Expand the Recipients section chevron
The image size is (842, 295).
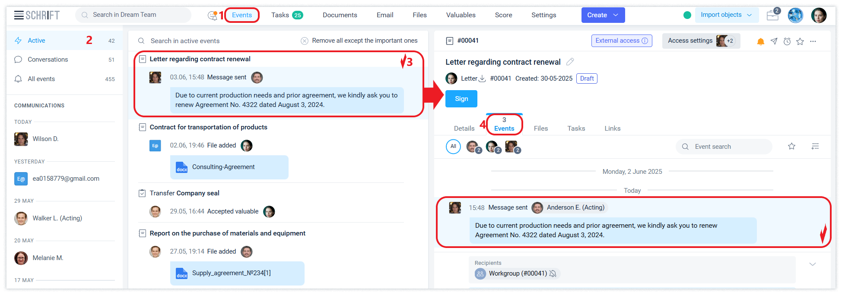coord(812,264)
